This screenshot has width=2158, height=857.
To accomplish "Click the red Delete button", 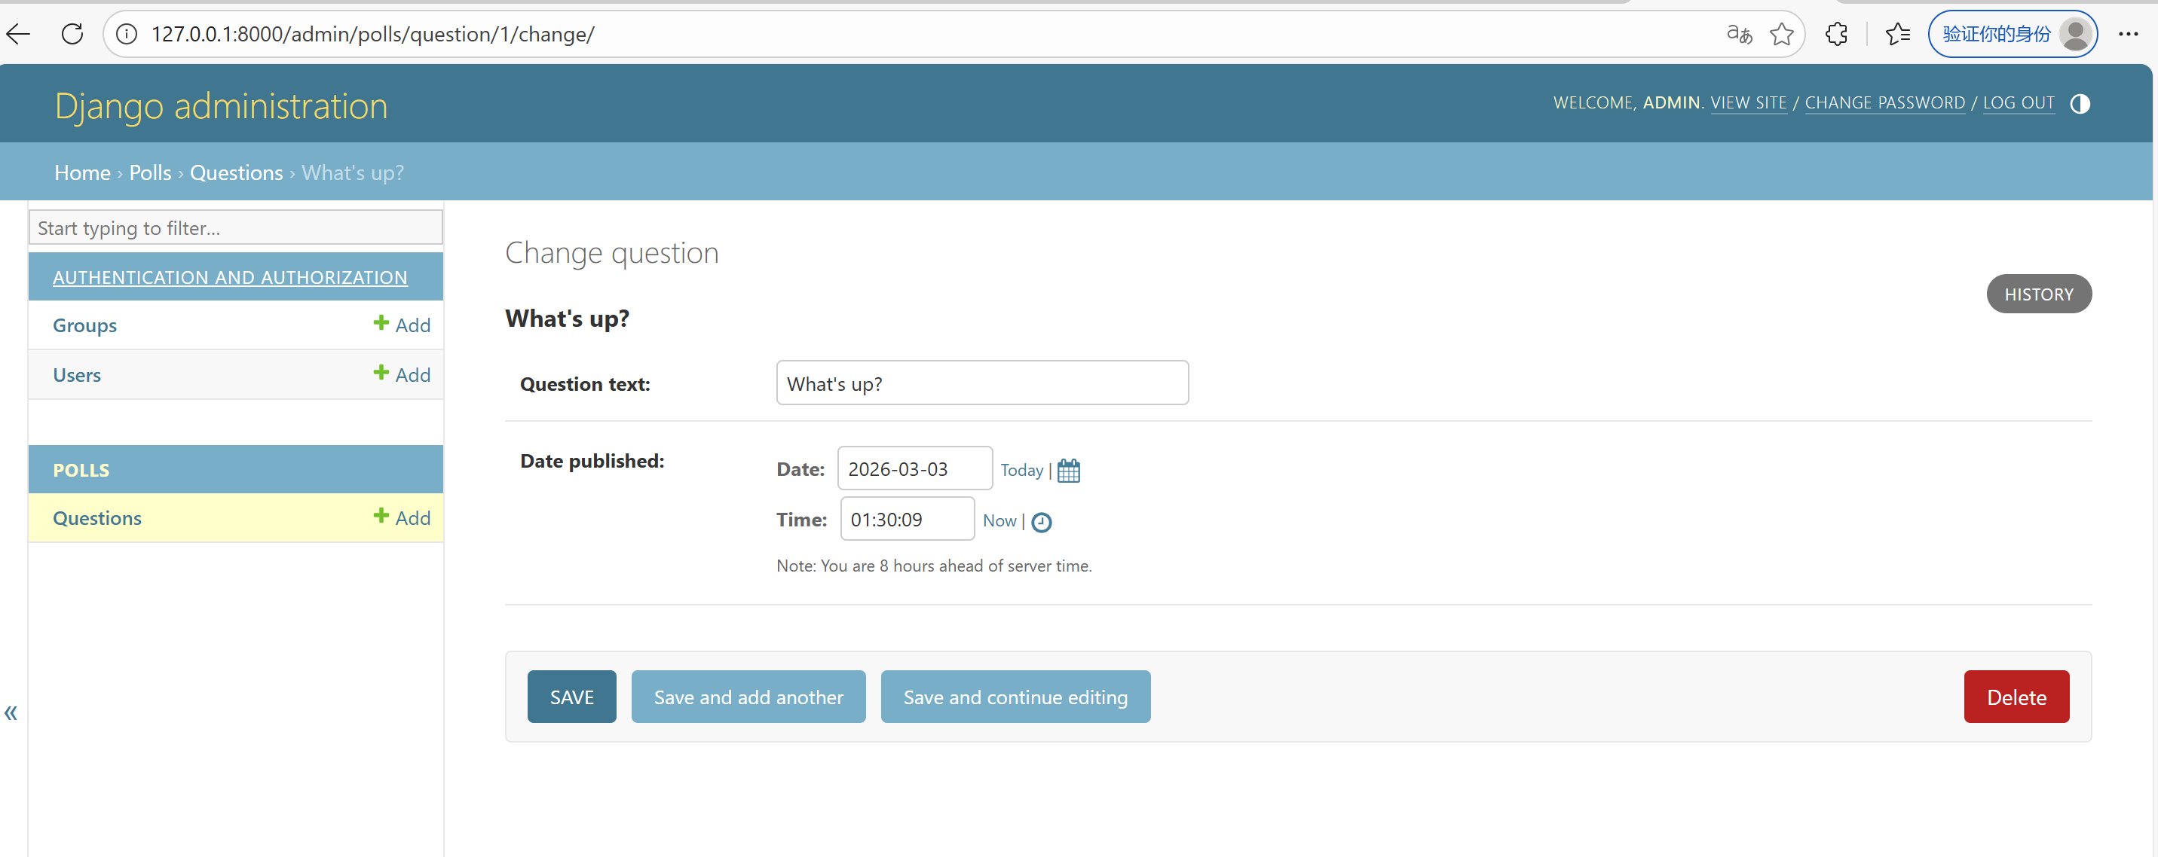I will pyautogui.click(x=2016, y=697).
